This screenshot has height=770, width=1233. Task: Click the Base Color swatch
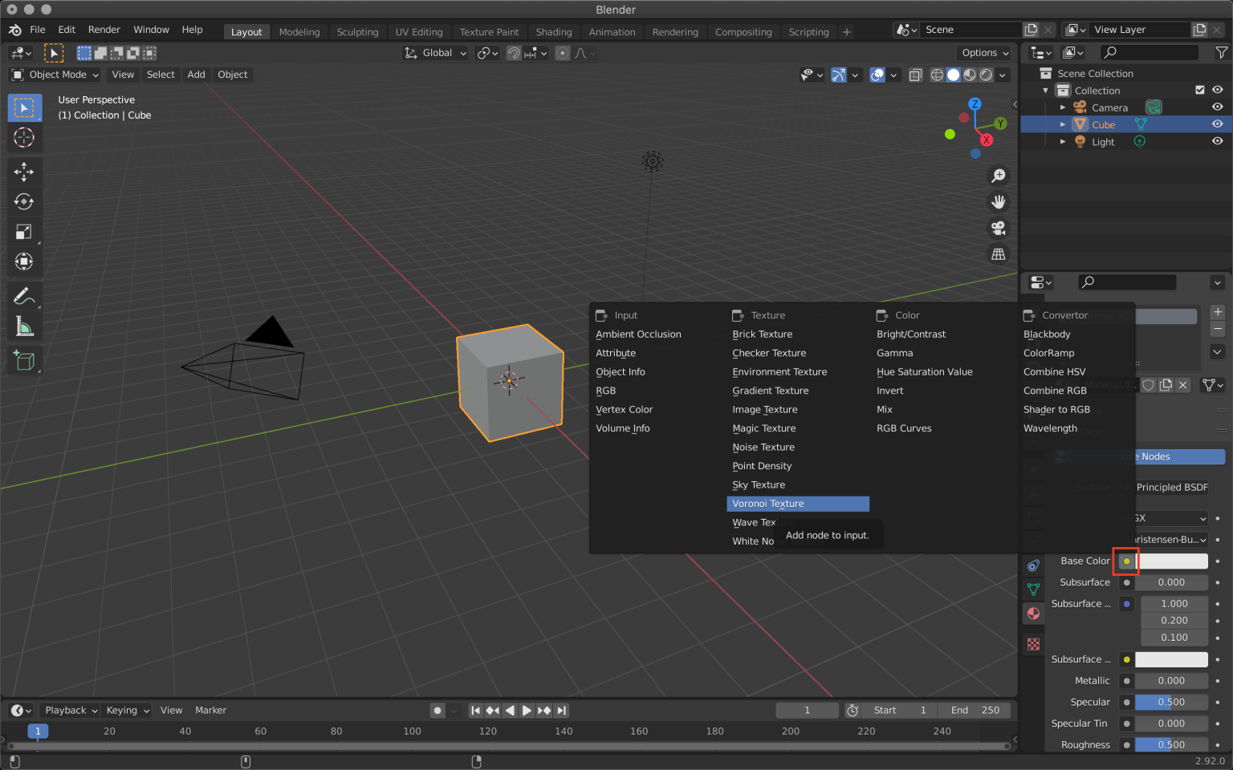[1126, 561]
